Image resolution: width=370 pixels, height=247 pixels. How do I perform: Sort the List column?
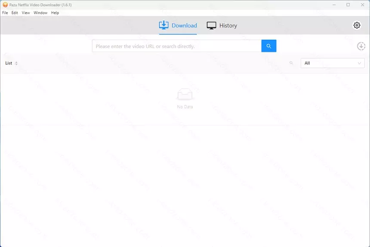(x=16, y=63)
